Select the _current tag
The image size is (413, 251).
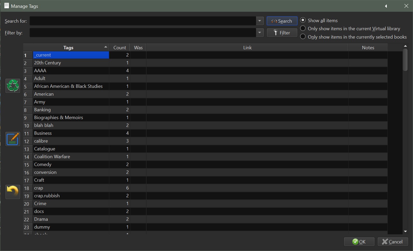[71, 55]
